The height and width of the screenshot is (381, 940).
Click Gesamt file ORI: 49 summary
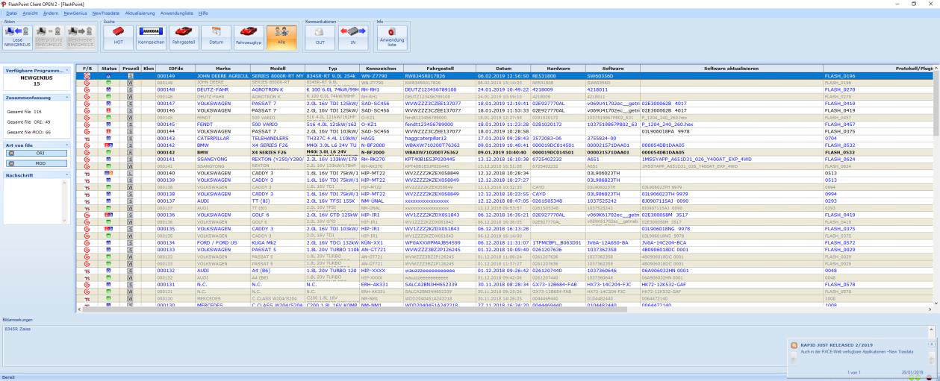click(28, 121)
